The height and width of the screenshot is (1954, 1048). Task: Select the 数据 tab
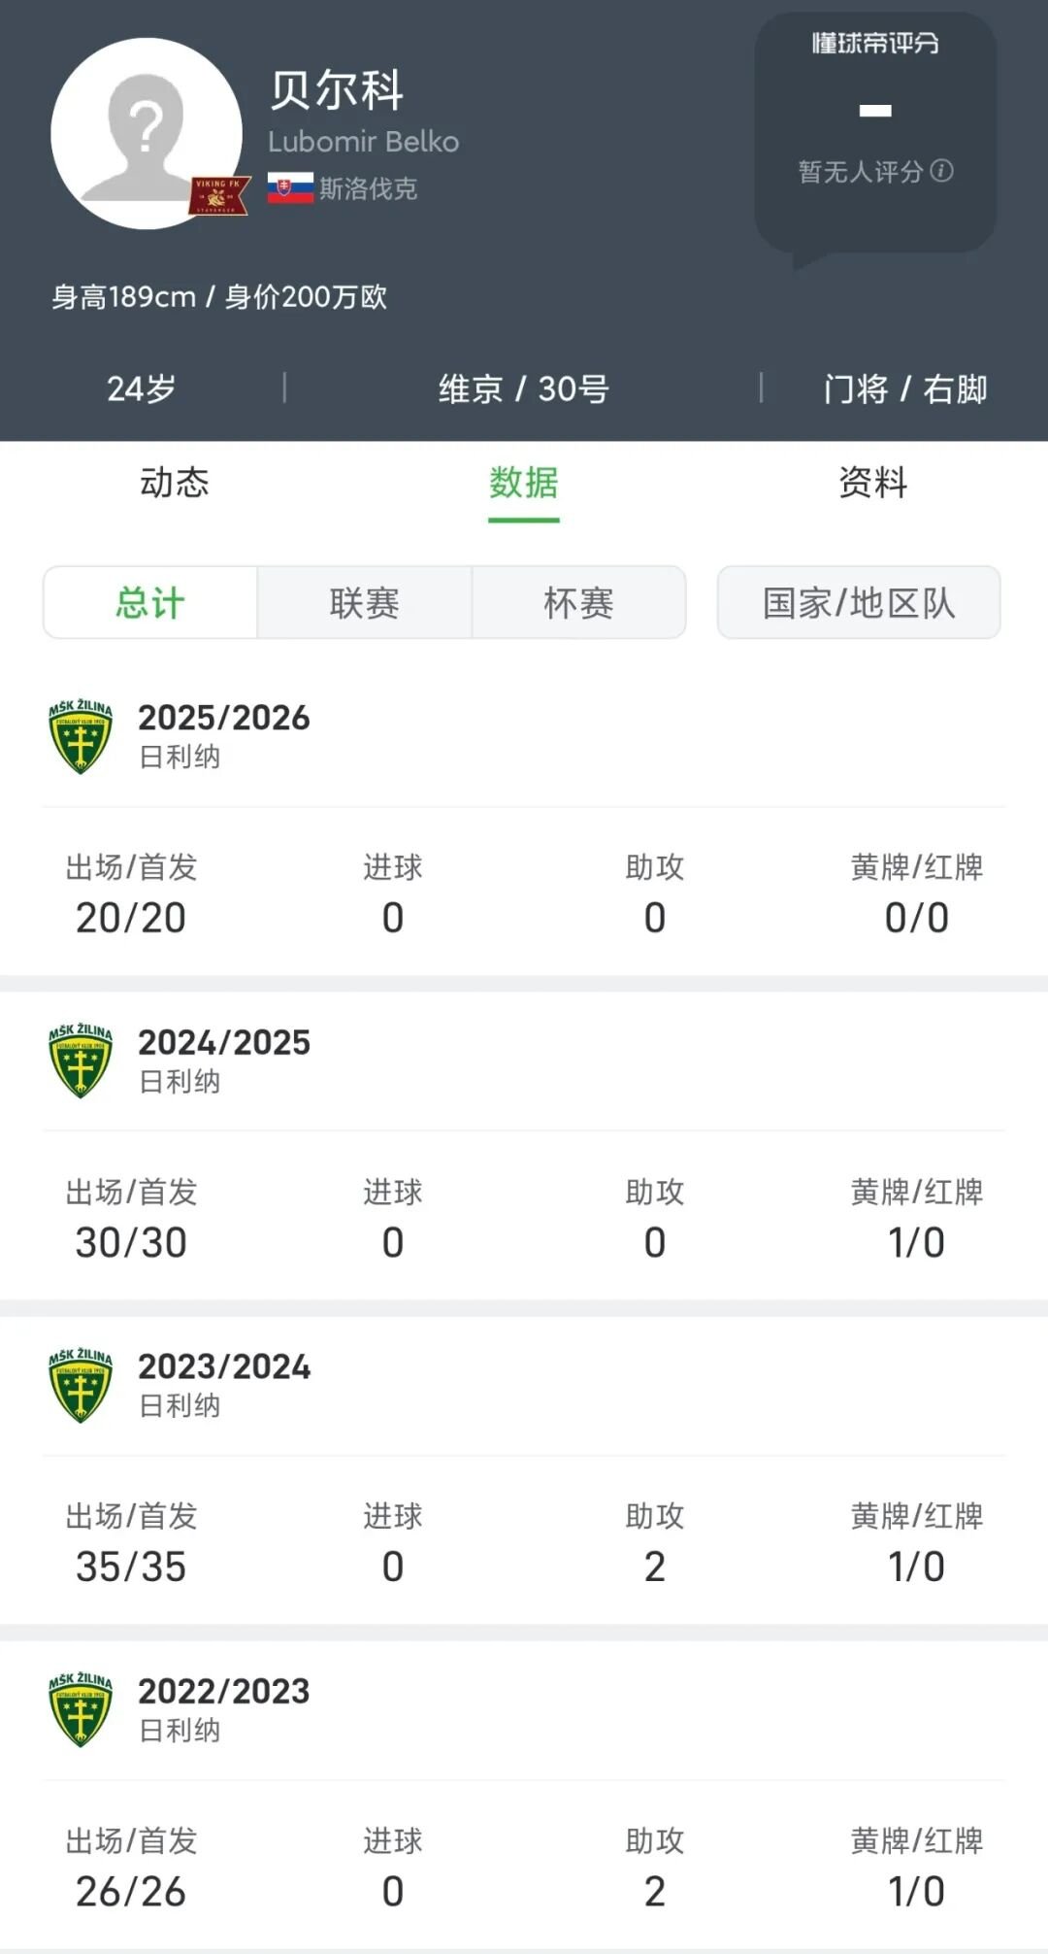click(524, 483)
